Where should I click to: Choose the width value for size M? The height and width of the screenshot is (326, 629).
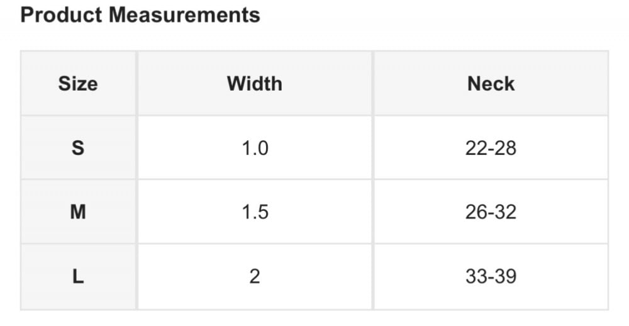pos(255,212)
